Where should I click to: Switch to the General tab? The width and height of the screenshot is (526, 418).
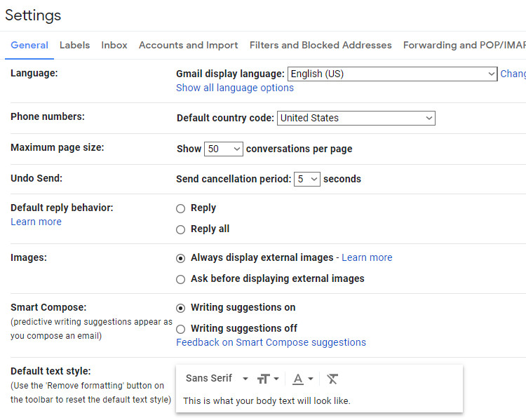click(29, 45)
